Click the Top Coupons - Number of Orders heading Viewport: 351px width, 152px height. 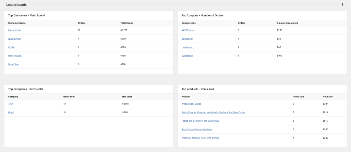(202, 15)
